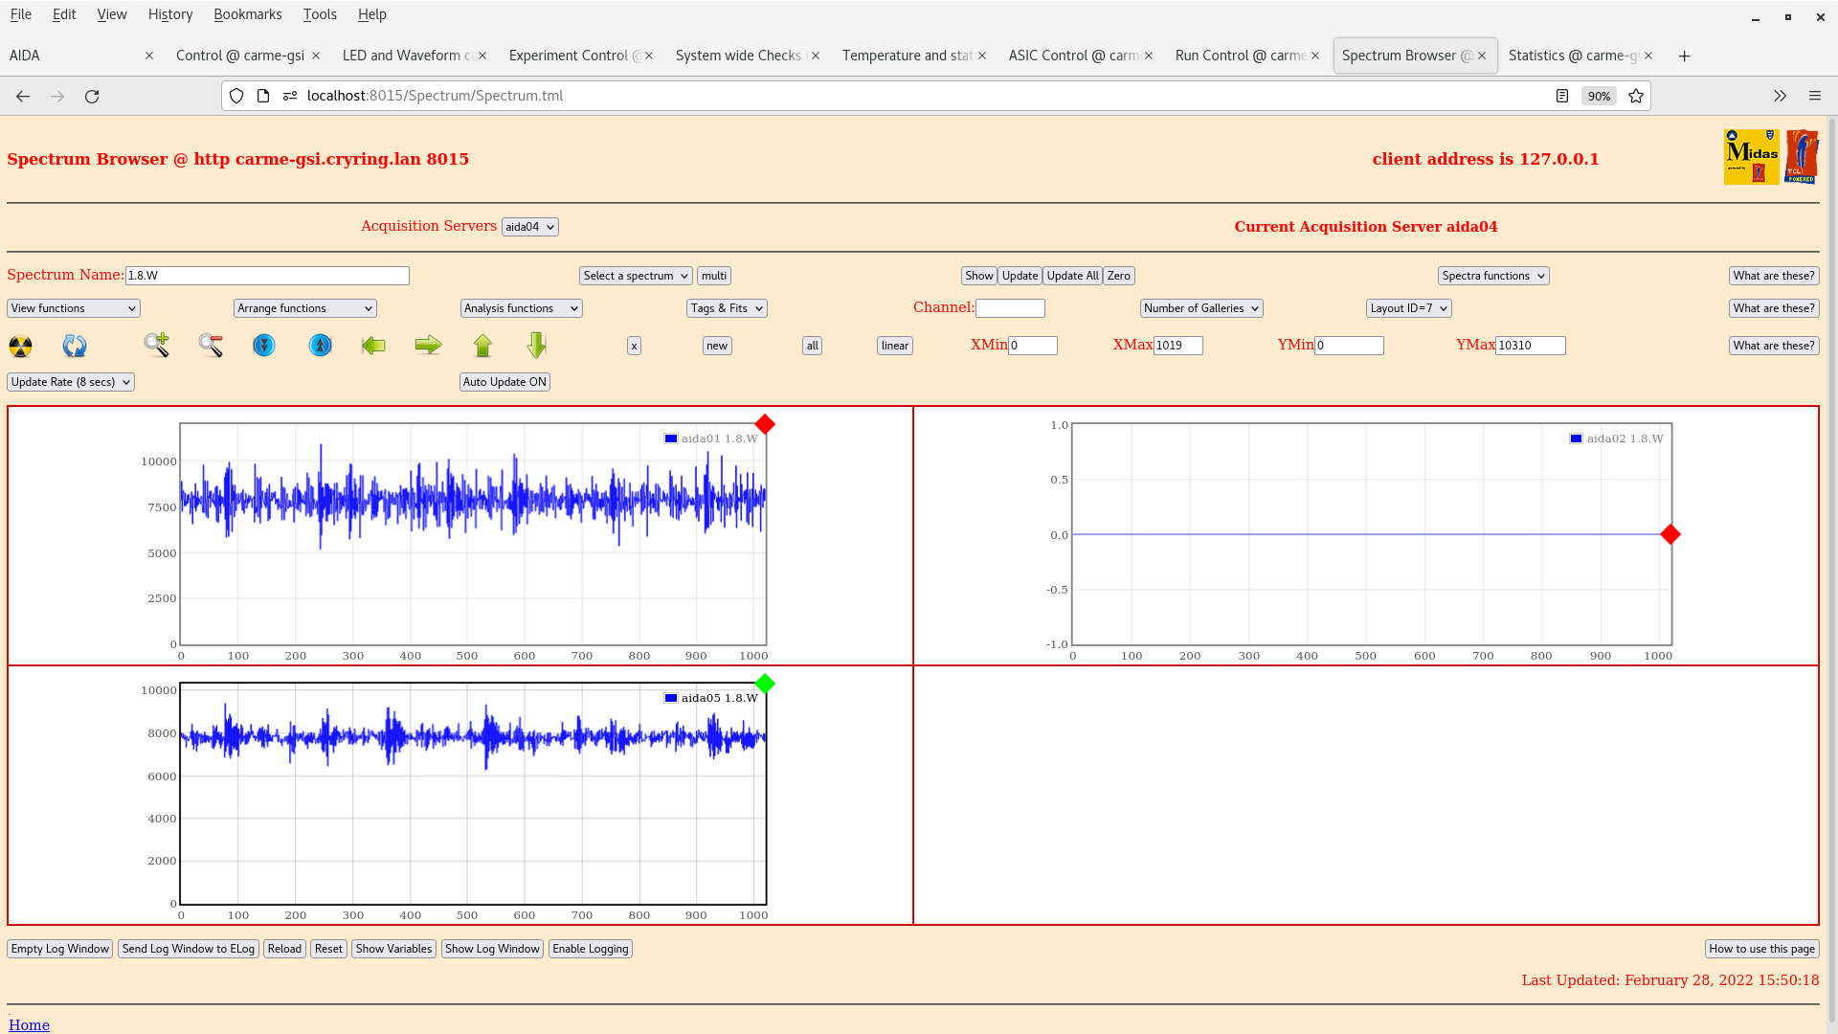Click the Channel input field
The width and height of the screenshot is (1838, 1034).
coord(1010,308)
